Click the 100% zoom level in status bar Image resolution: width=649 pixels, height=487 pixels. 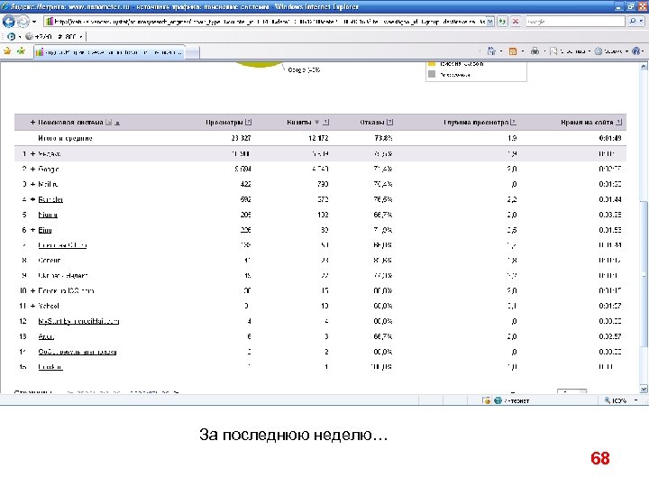pyautogui.click(x=615, y=400)
